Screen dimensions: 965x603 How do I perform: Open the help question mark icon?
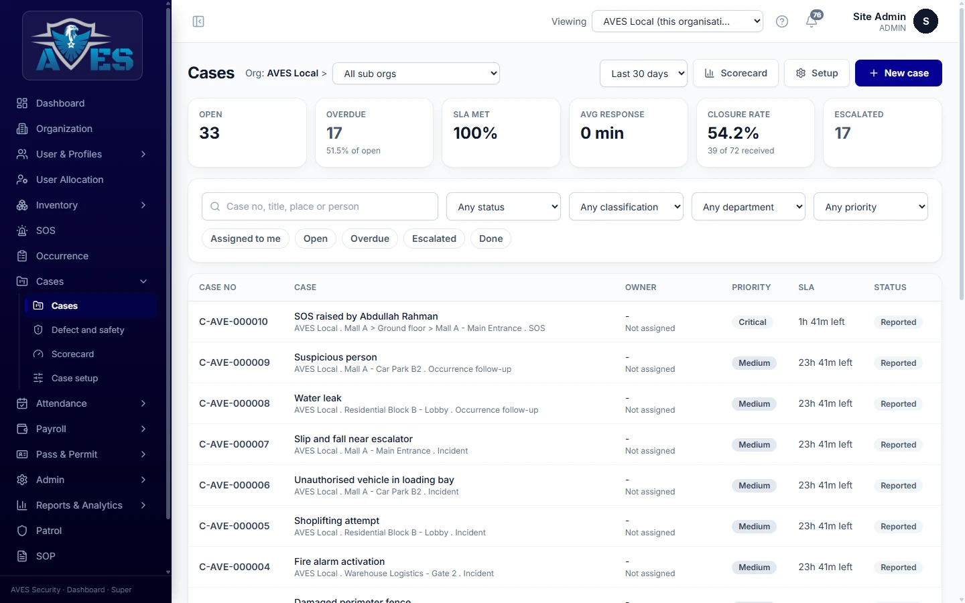tap(781, 21)
